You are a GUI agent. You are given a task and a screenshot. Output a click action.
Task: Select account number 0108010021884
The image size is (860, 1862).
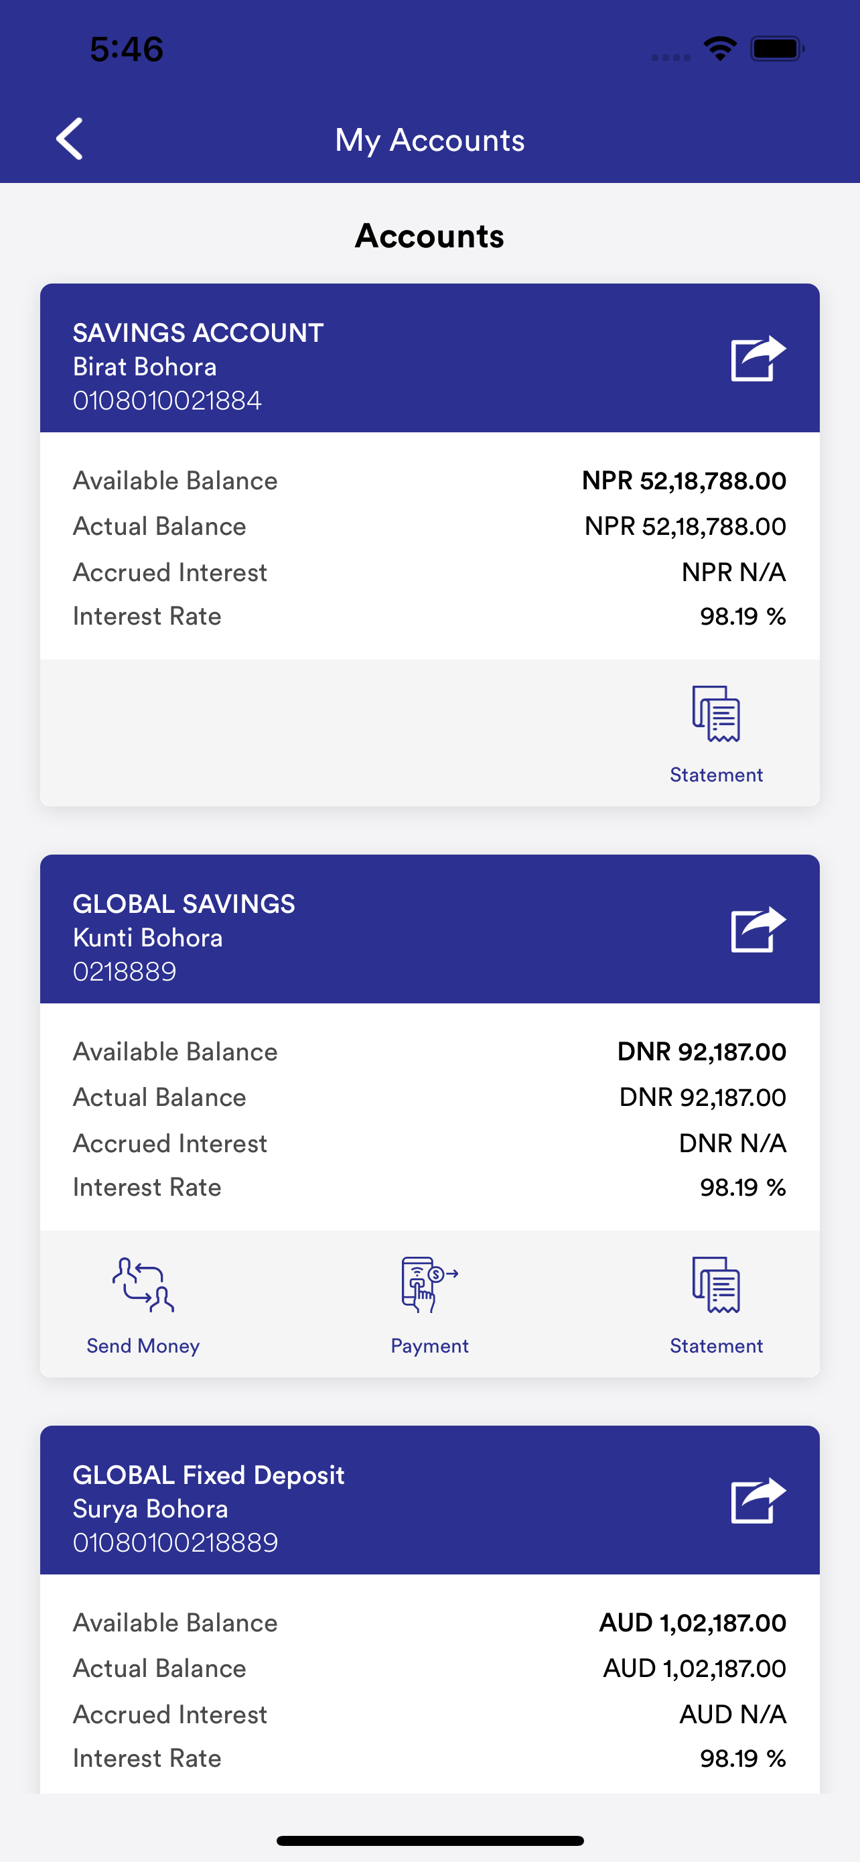click(x=167, y=400)
